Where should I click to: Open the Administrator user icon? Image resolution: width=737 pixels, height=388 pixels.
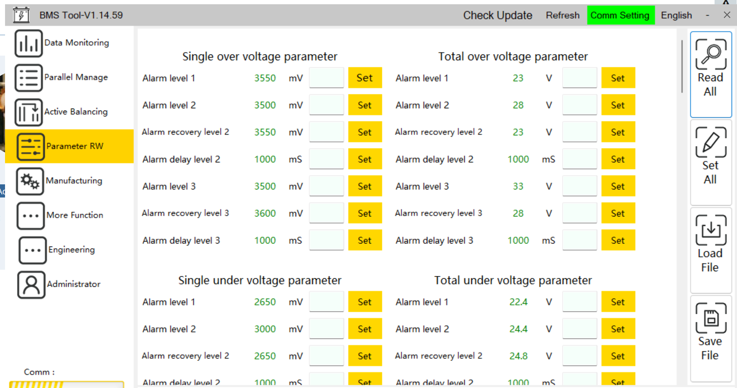pyautogui.click(x=31, y=285)
